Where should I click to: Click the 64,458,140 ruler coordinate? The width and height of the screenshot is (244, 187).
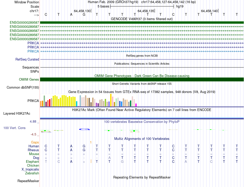(x=209, y=11)
